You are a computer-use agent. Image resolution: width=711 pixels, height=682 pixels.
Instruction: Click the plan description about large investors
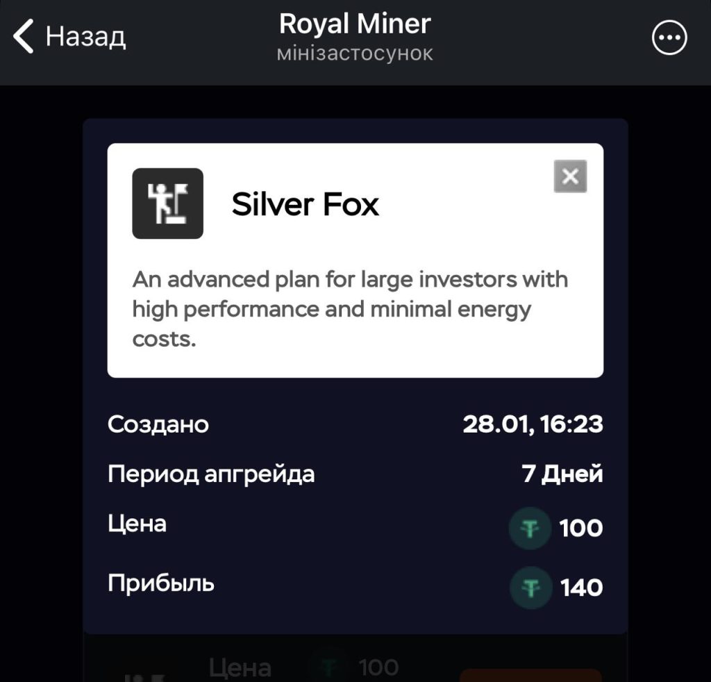tap(350, 309)
